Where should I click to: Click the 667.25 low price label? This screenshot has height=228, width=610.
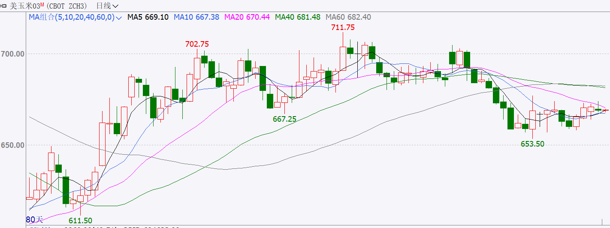[284, 119]
